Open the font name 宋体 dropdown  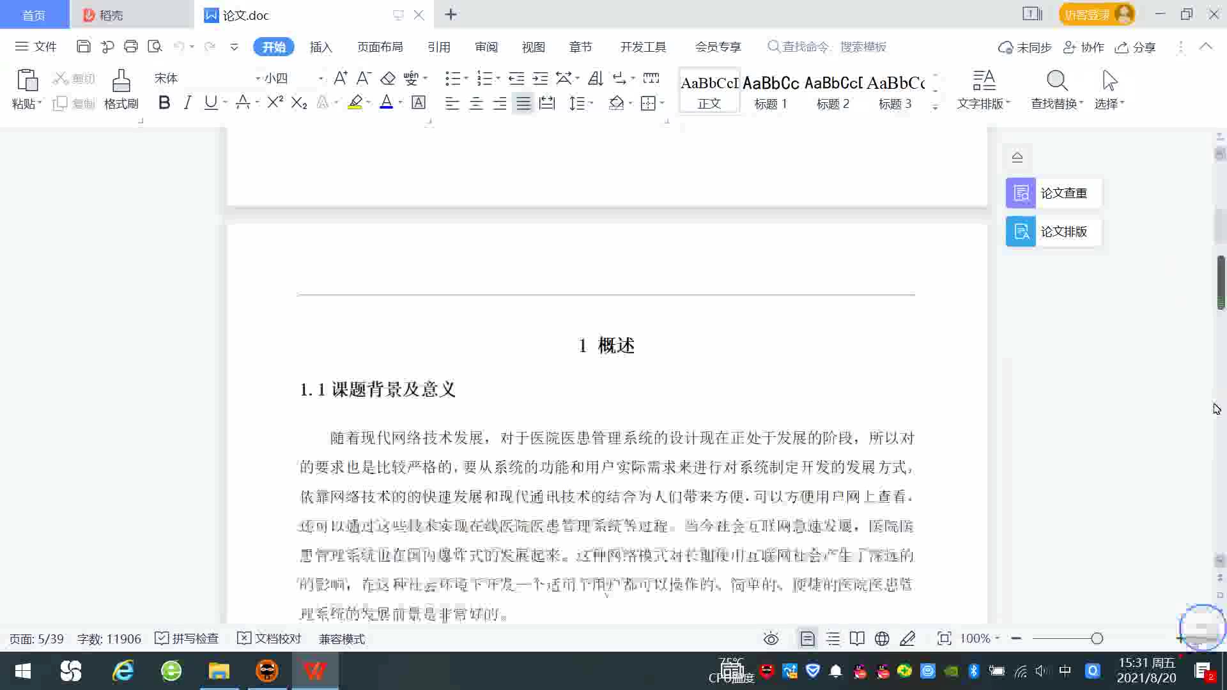pos(258,78)
